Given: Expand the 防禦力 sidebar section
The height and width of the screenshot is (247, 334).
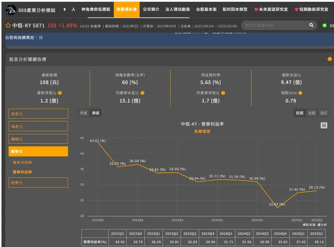Looking at the screenshot, I should pyautogui.click(x=38, y=183).
